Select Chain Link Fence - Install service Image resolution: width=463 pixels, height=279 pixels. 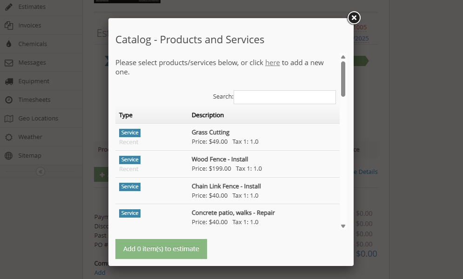coord(228,191)
